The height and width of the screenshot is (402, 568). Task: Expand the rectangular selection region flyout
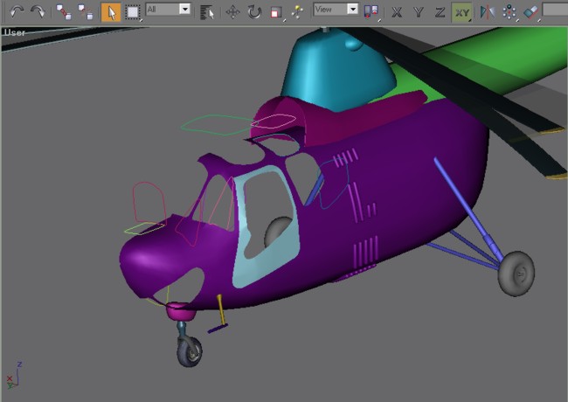133,11
